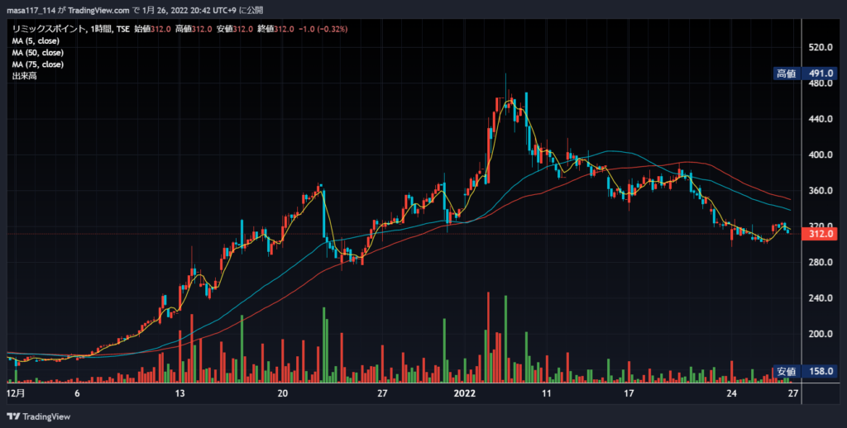Click the -1.0 (-0.32%) change value
Image resolution: width=847 pixels, height=428 pixels.
pyautogui.click(x=323, y=29)
